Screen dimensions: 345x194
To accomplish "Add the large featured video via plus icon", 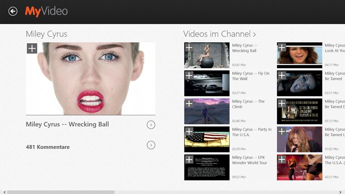I will pos(32,48).
